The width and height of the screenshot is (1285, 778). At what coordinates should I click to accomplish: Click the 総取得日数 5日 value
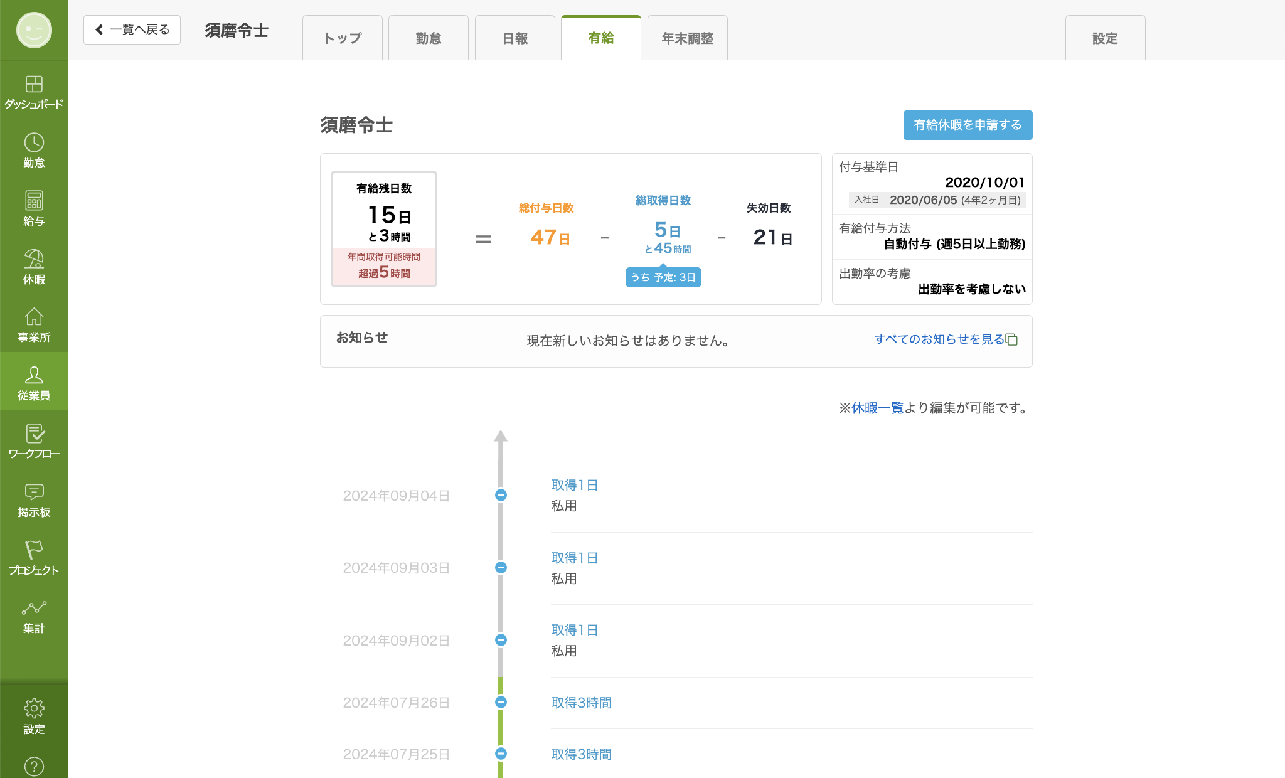(668, 230)
